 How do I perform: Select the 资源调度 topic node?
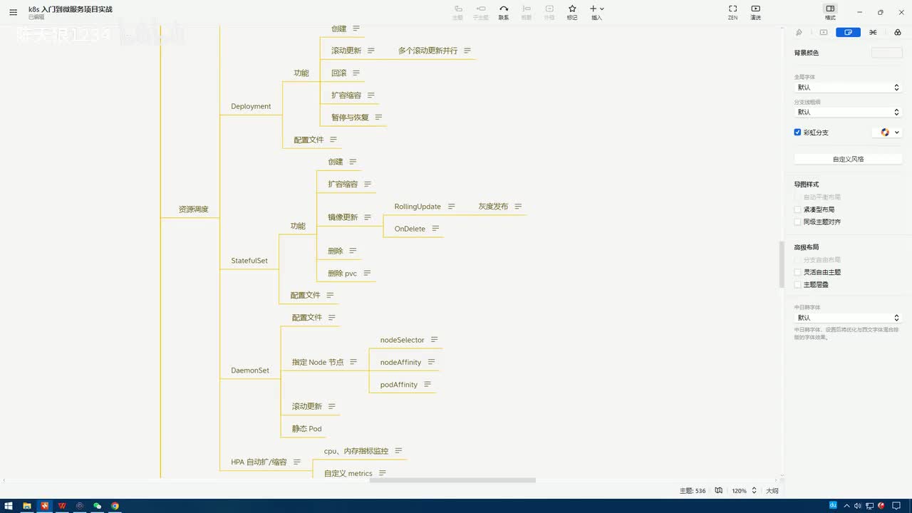click(193, 209)
